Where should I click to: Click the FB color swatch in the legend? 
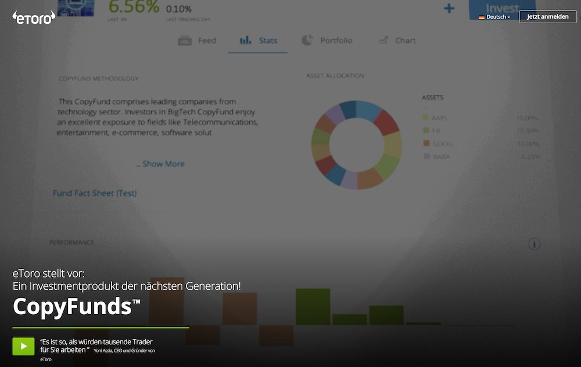click(x=426, y=130)
